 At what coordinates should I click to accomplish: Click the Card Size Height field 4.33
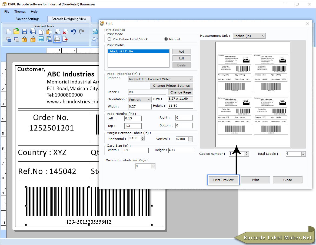coord(181,150)
